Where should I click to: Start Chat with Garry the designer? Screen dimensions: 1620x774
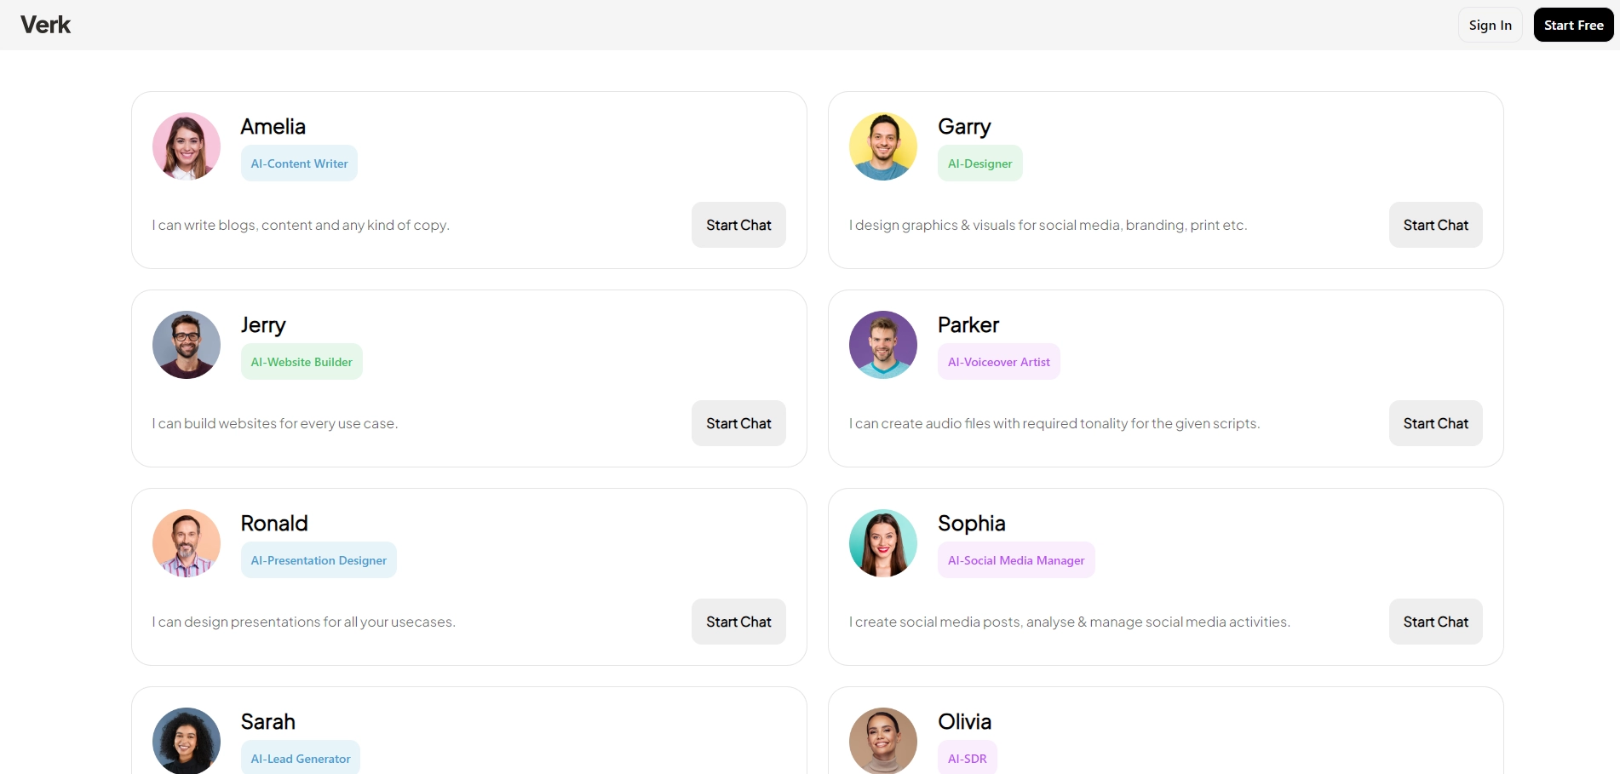pyautogui.click(x=1435, y=225)
